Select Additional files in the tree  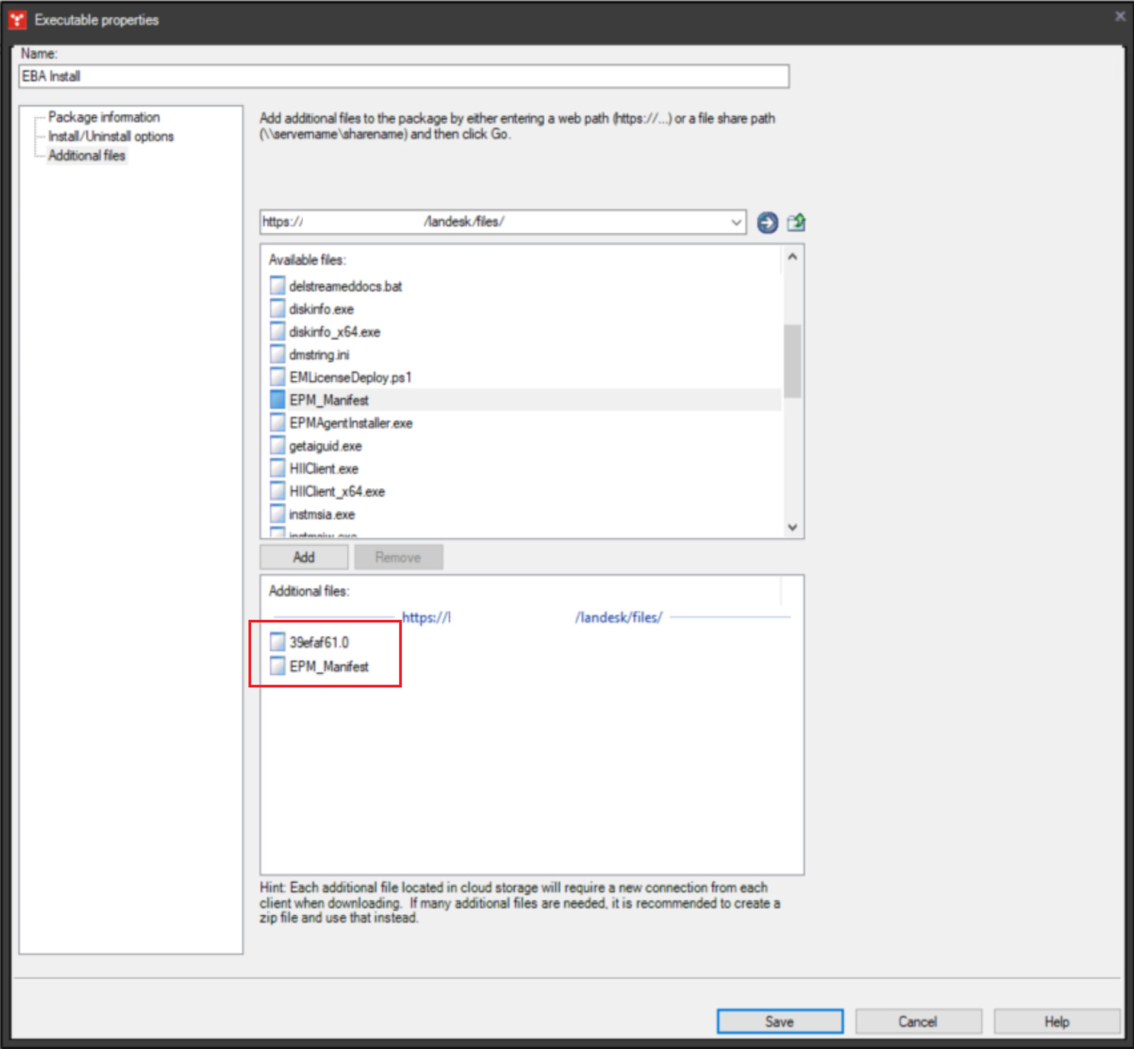click(x=87, y=156)
